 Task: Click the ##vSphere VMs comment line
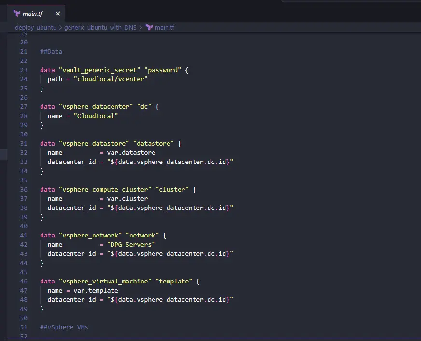tap(64, 327)
